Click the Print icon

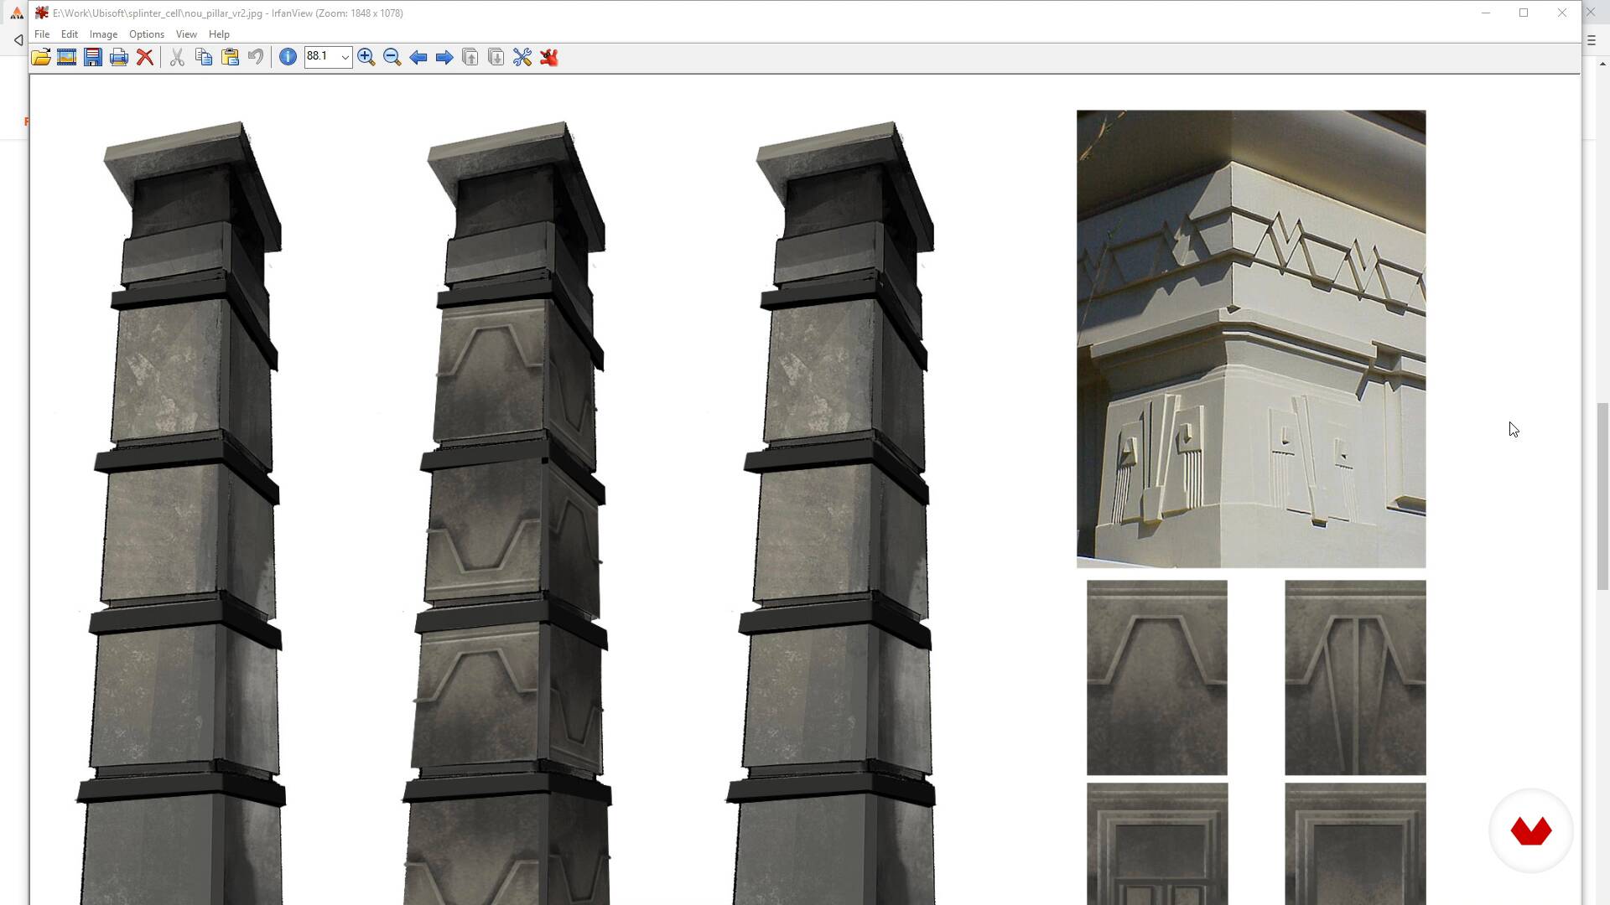(118, 57)
